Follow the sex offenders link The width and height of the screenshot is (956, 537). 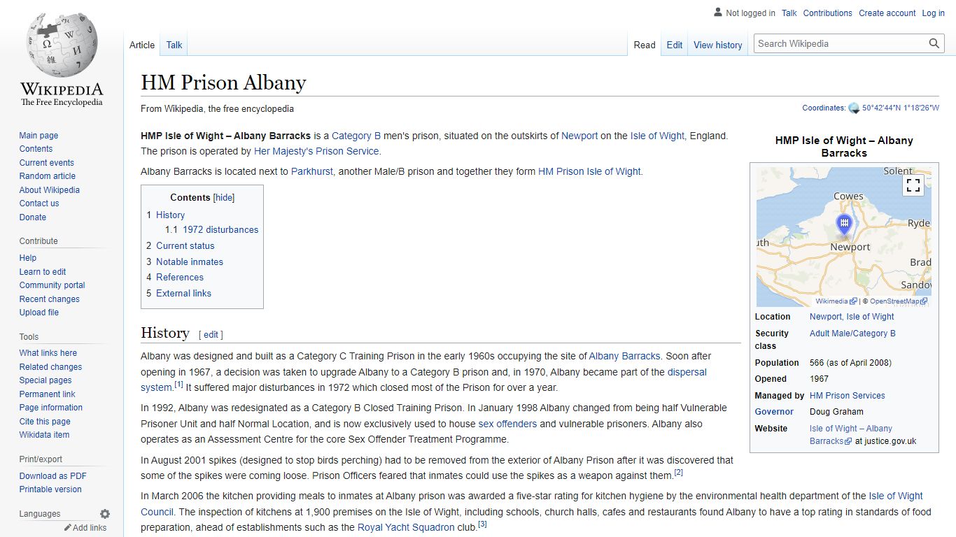pos(507,424)
